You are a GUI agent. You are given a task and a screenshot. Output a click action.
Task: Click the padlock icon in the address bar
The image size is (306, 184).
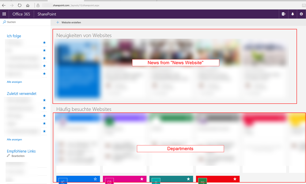point(38,5)
